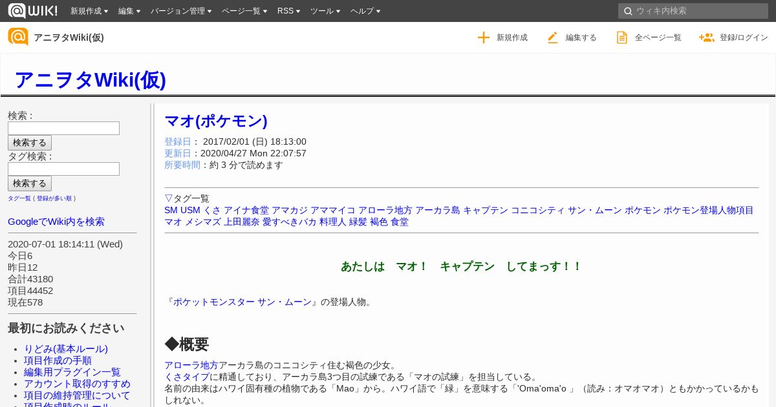Open the タグ一覧 small link
The width and height of the screenshot is (776, 407).
point(19,198)
